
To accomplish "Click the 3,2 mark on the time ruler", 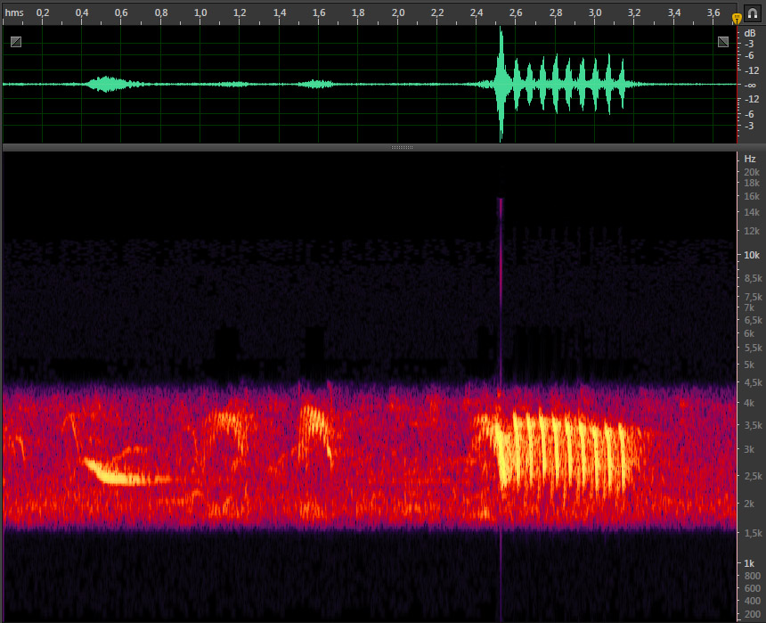I will 634,12.
